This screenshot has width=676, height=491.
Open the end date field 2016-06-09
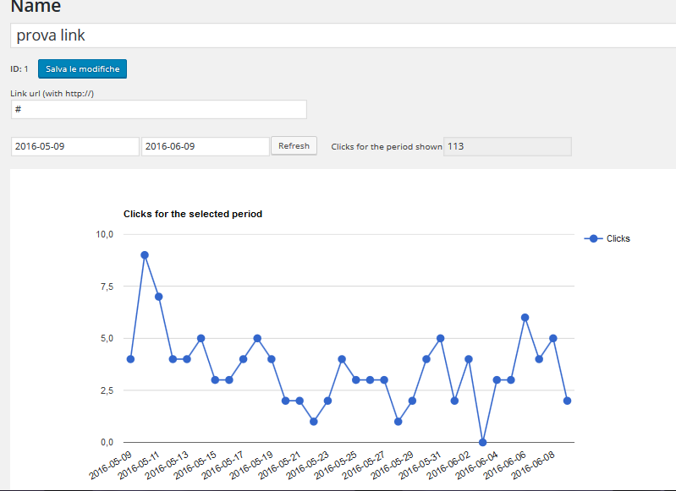206,146
